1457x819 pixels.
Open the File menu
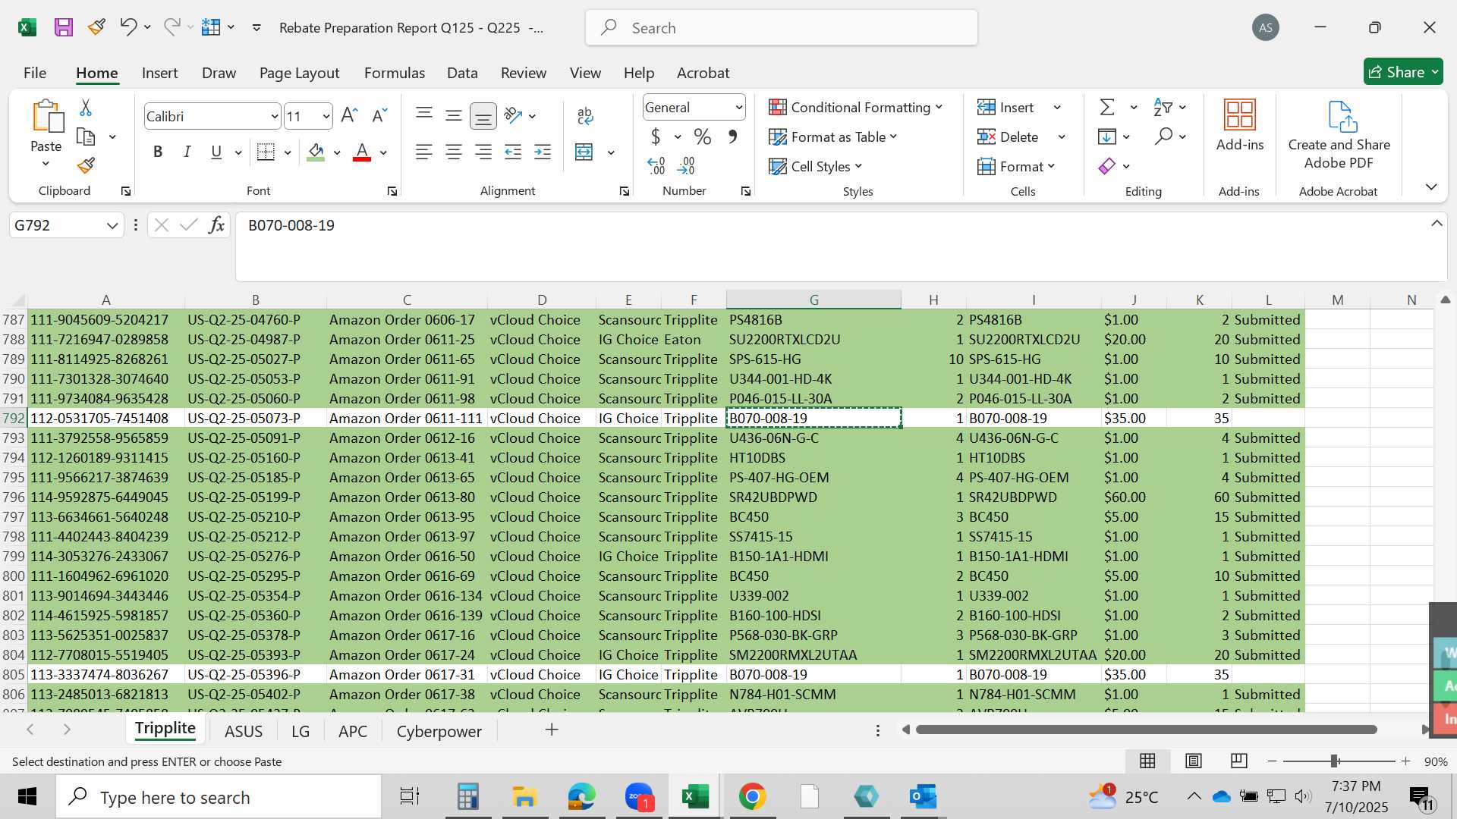pos(35,73)
